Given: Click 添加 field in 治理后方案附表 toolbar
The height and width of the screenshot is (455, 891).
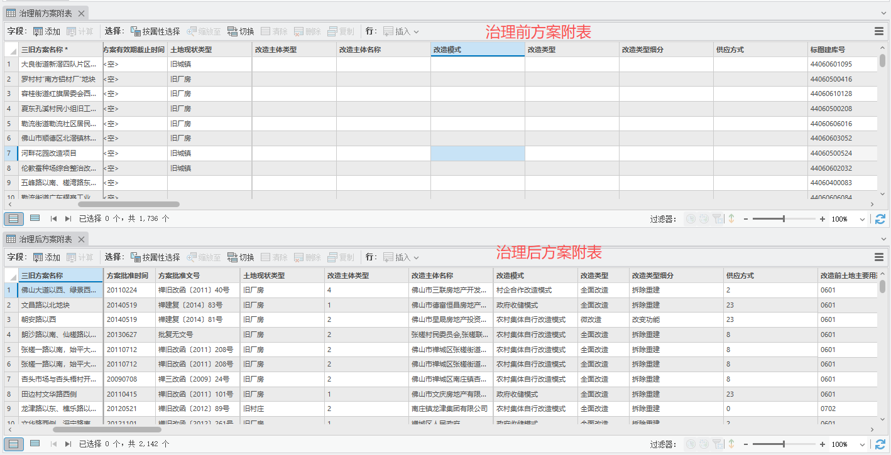Looking at the screenshot, I should [x=46, y=257].
